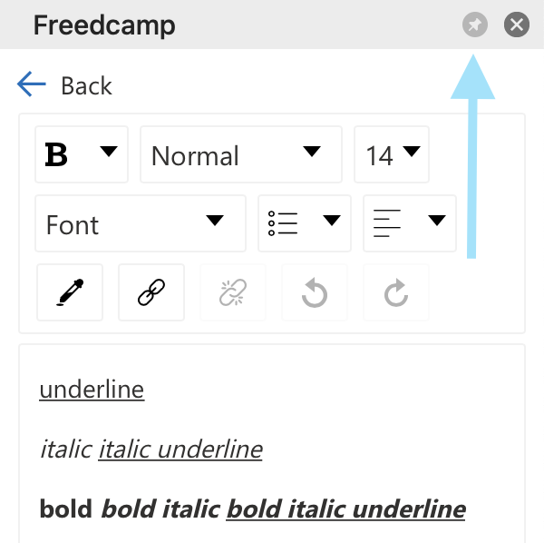The image size is (544, 543).
Task: Expand the alignment options arrow
Action: tap(437, 221)
